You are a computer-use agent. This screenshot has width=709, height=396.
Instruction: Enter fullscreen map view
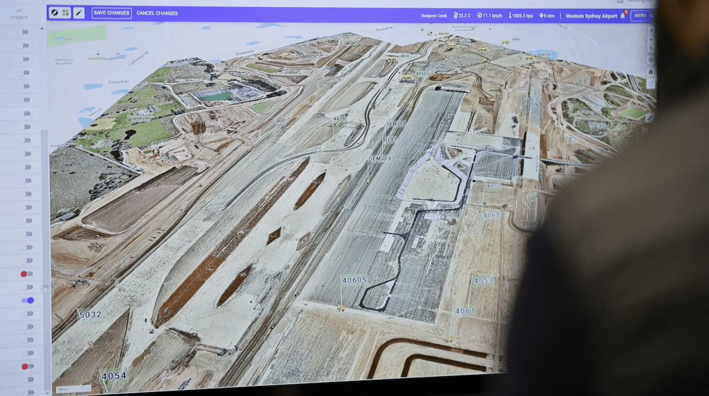650,84
